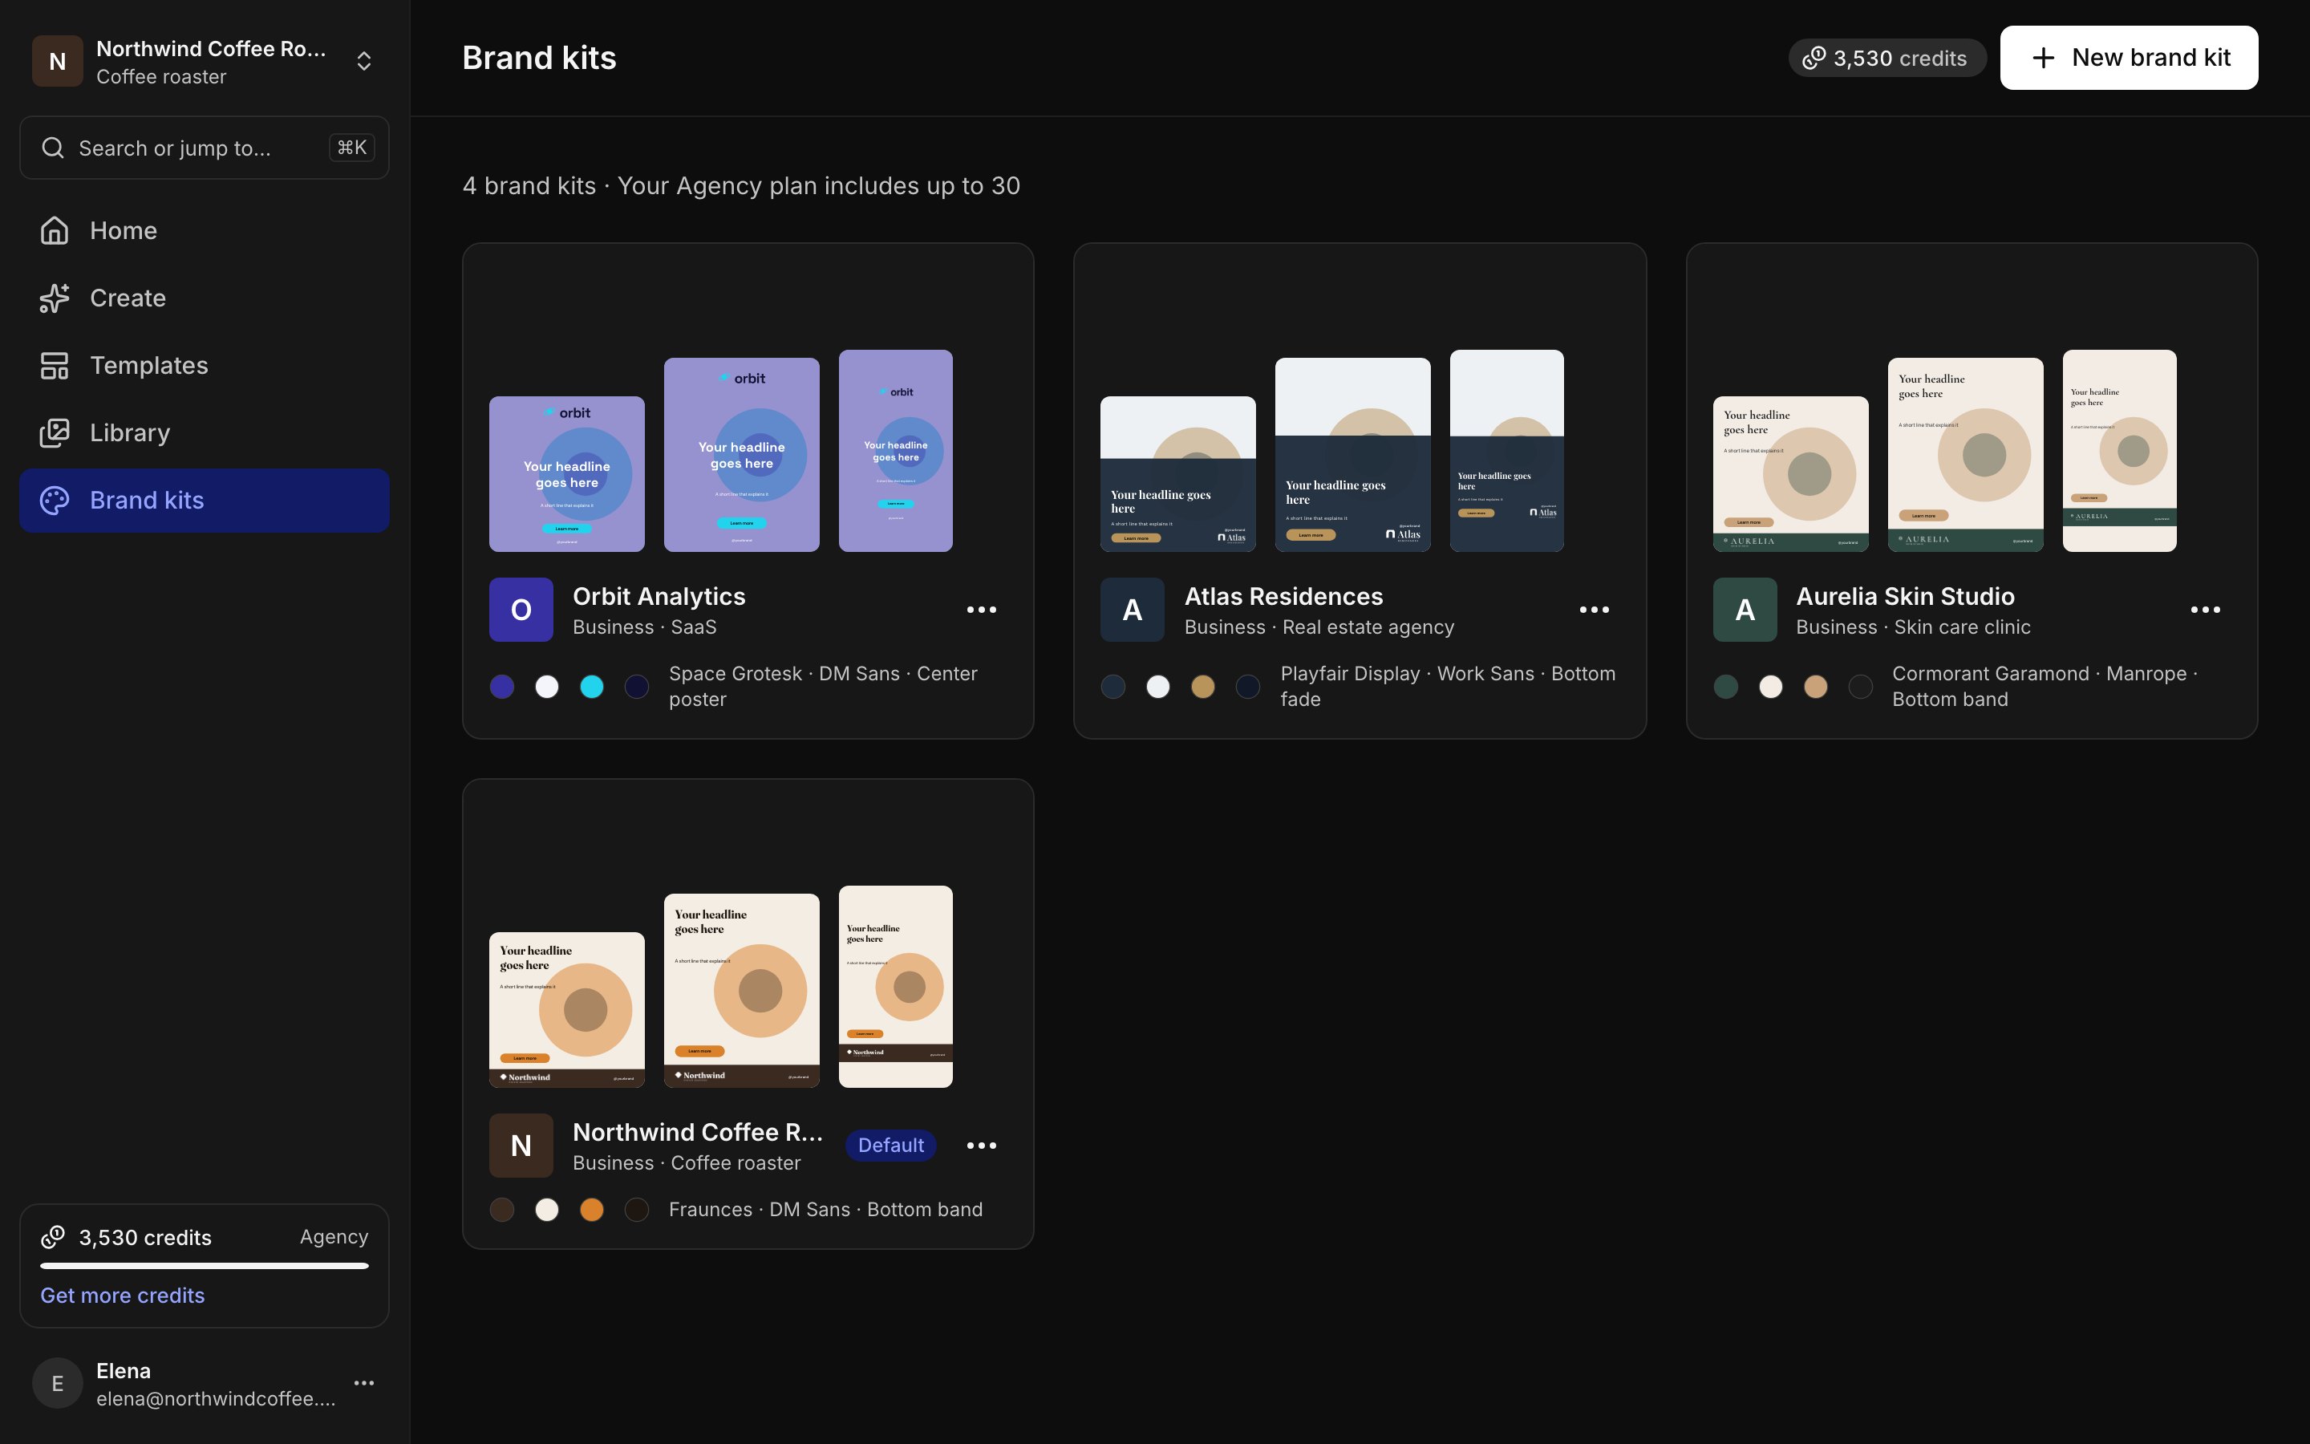
Task: Click the Brand kits palette icon
Action: [x=55, y=501]
